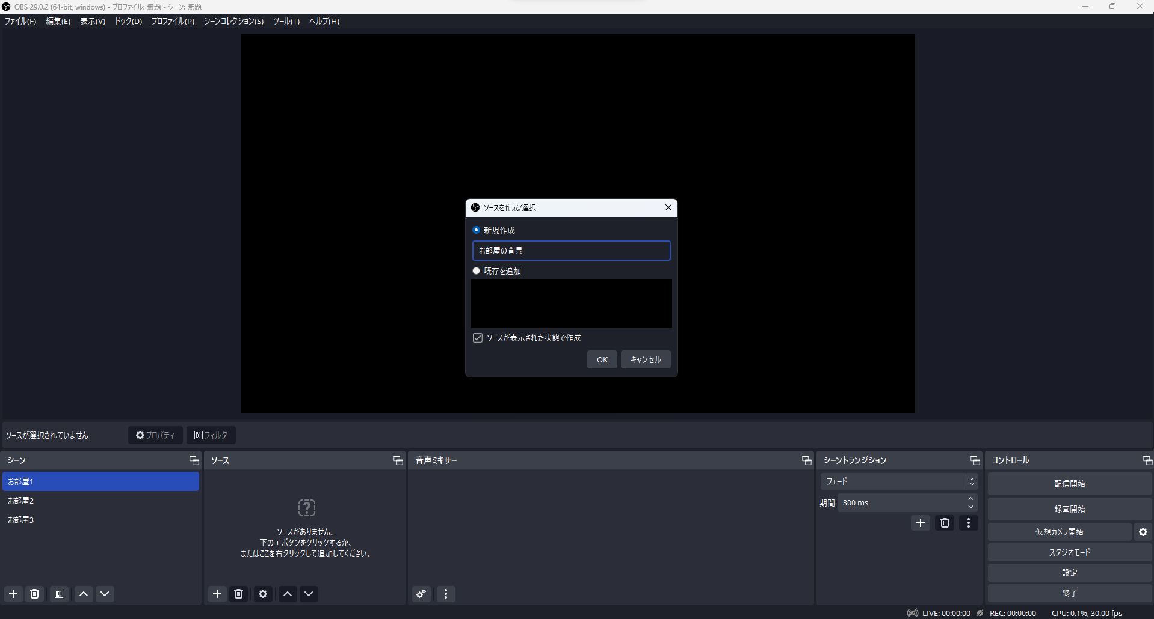Image resolution: width=1154 pixels, height=619 pixels.
Task: Select the 新規作成 radio button
Action: (x=477, y=230)
